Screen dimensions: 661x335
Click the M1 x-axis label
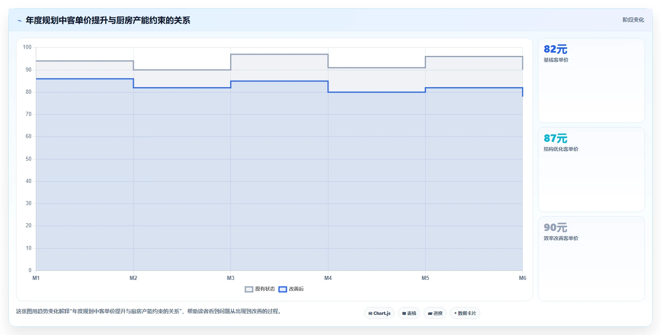coord(36,278)
